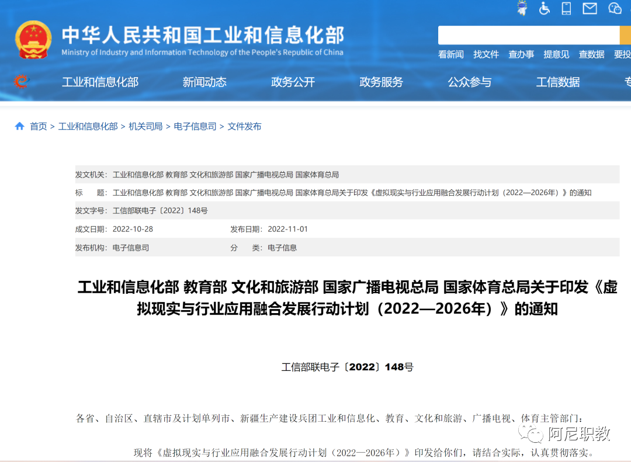Open the 公众参与 navigation menu

(x=470, y=82)
